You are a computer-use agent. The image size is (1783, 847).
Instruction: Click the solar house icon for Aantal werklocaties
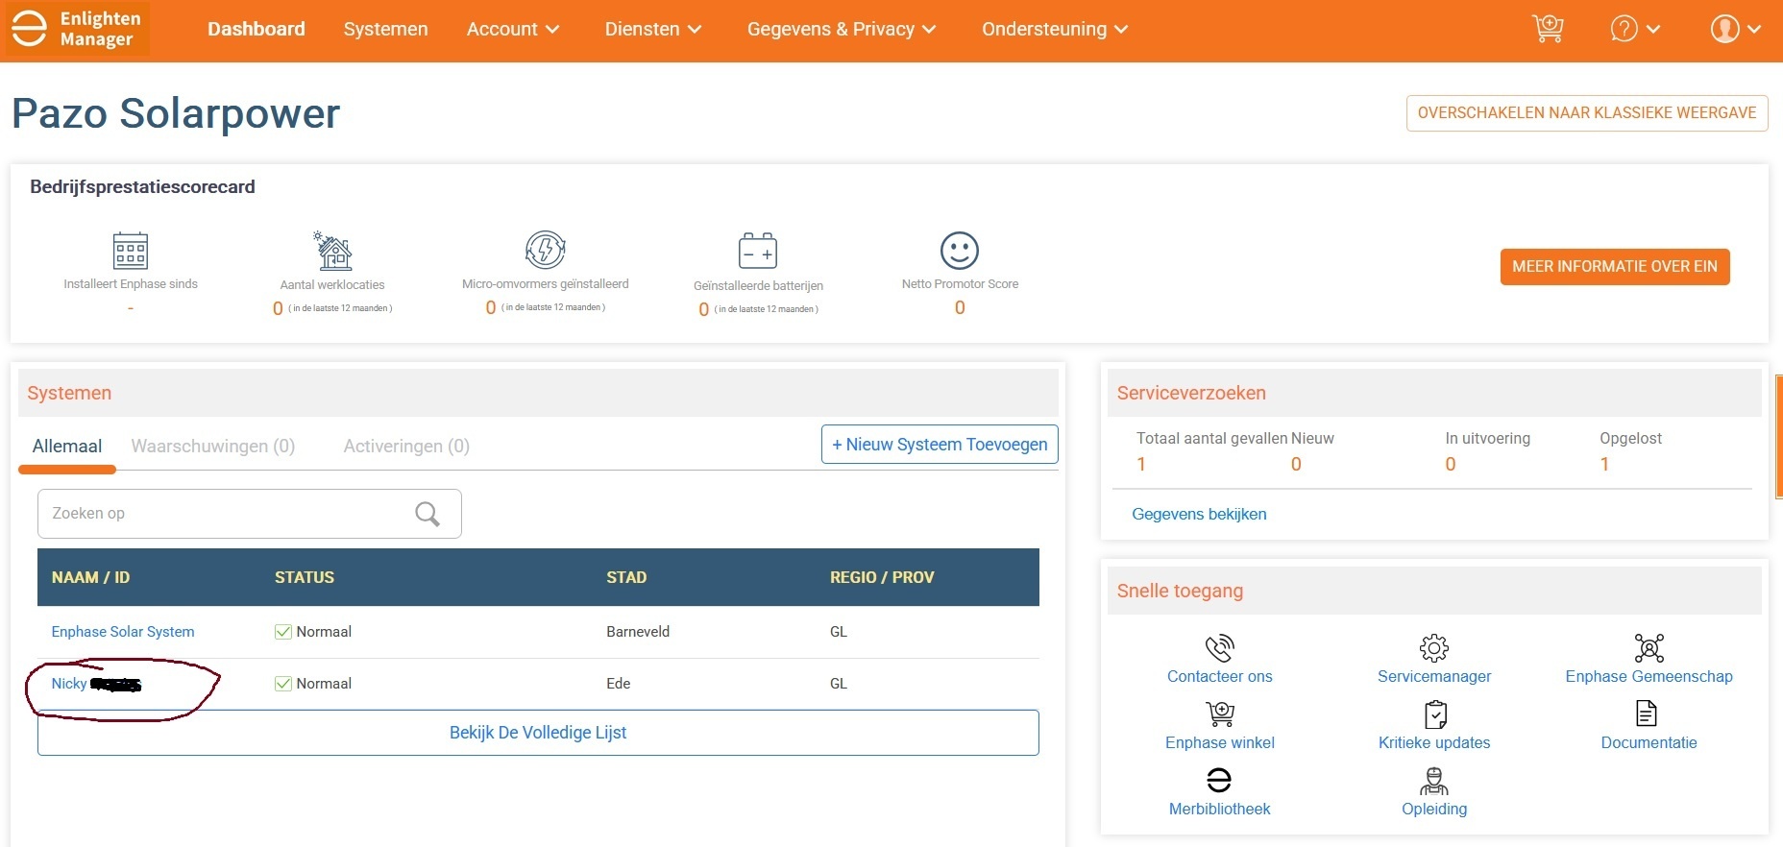tap(332, 251)
